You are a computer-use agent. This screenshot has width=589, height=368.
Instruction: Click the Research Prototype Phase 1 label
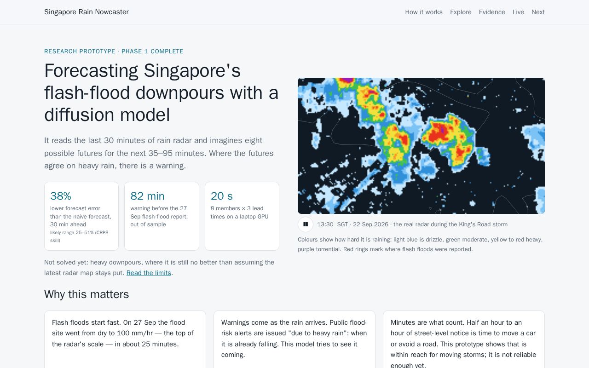point(114,52)
